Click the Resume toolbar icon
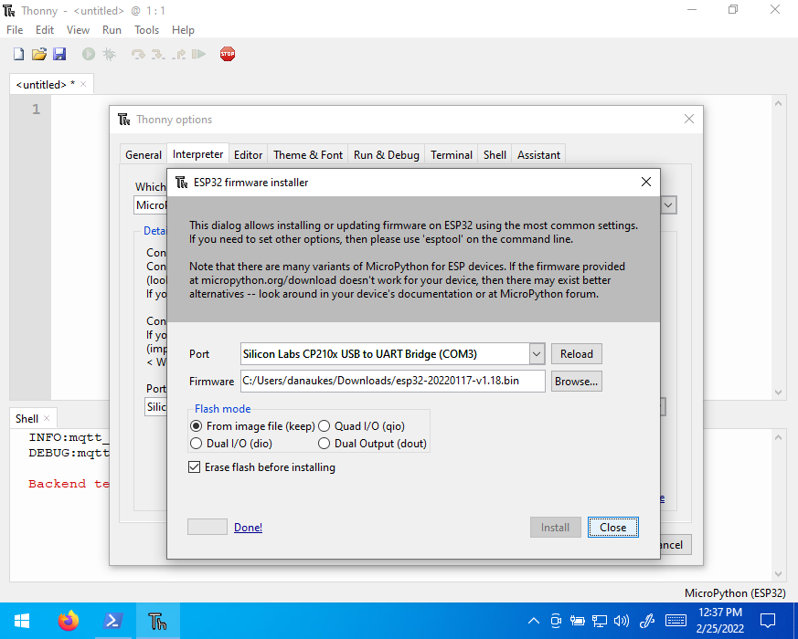798x639 pixels. pyautogui.click(x=198, y=54)
